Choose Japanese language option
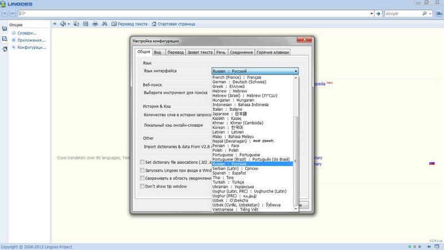444x250 pixels. point(253,114)
